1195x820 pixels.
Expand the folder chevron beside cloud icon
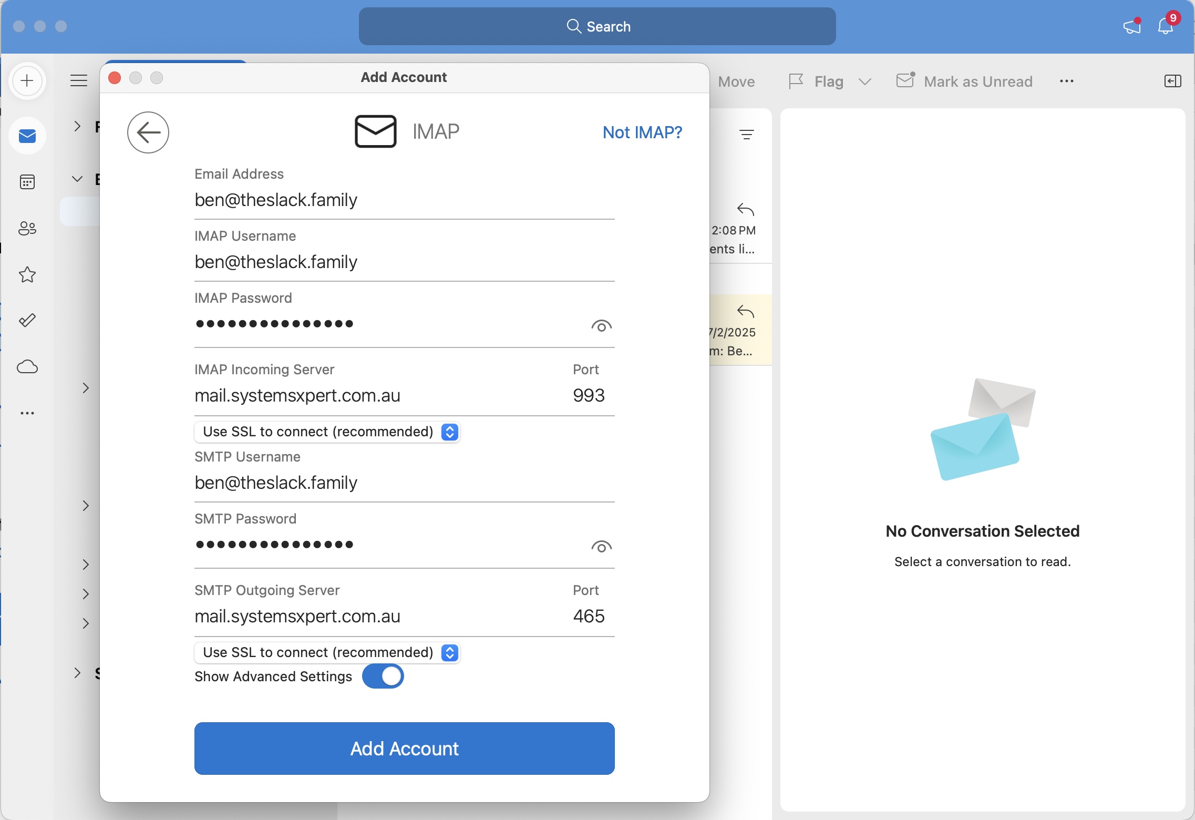click(86, 388)
